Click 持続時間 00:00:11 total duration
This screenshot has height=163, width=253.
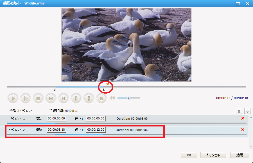63,111
